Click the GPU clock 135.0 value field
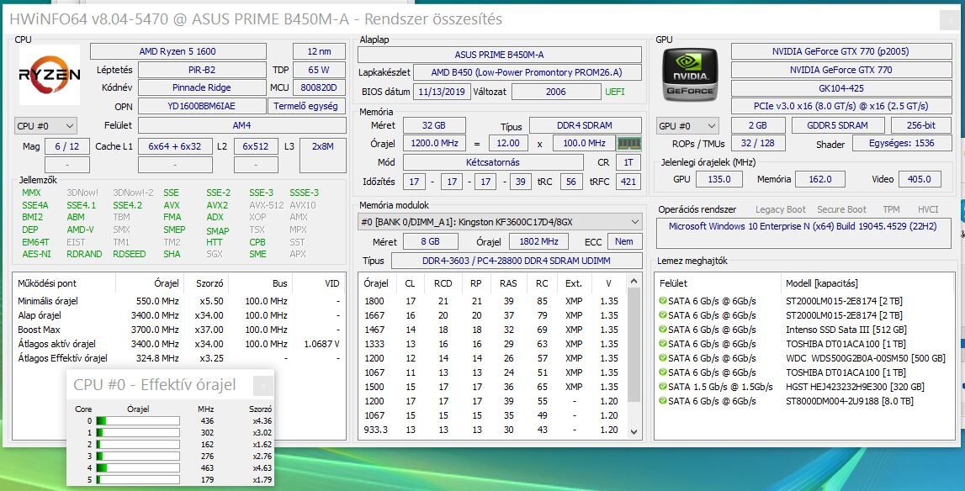Screen dimensions: 965x491 pyautogui.click(x=719, y=179)
